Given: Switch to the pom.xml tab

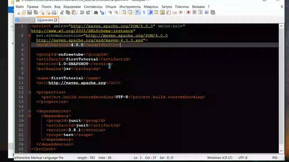Looking at the screenshot, I should click(x=47, y=20).
